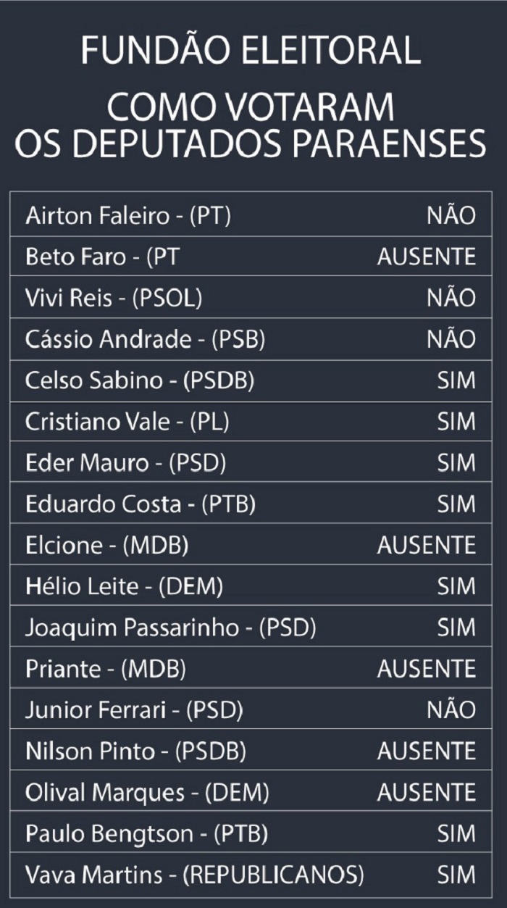Select the Celso Sabino - (PSDB) name
507x908 pixels.
tap(140, 380)
